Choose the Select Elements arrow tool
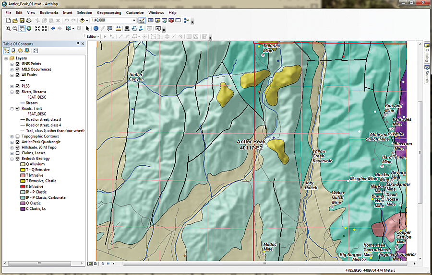Image resolution: width=432 pixels, height=275 pixels. (x=88, y=29)
